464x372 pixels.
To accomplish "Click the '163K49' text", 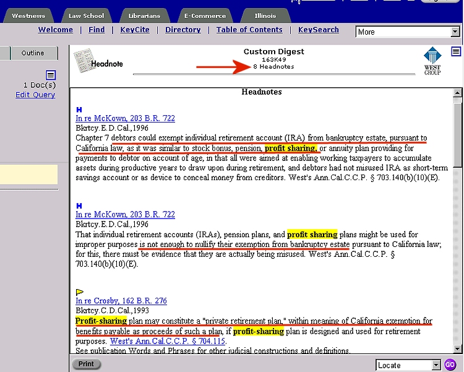I will pos(273,59).
